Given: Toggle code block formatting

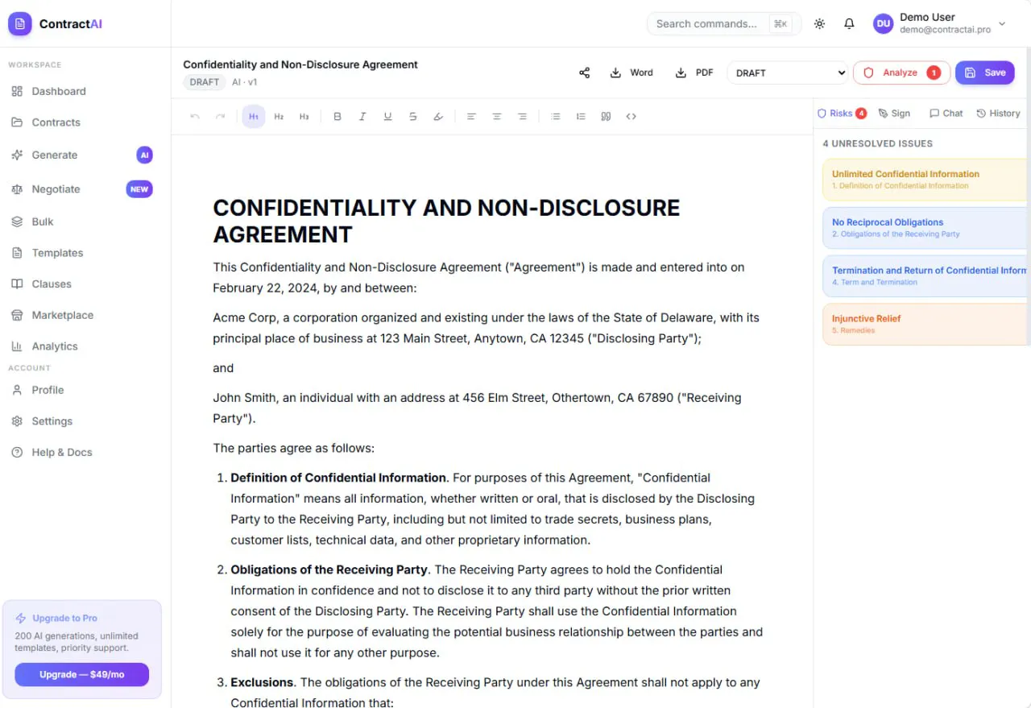Looking at the screenshot, I should click(631, 117).
